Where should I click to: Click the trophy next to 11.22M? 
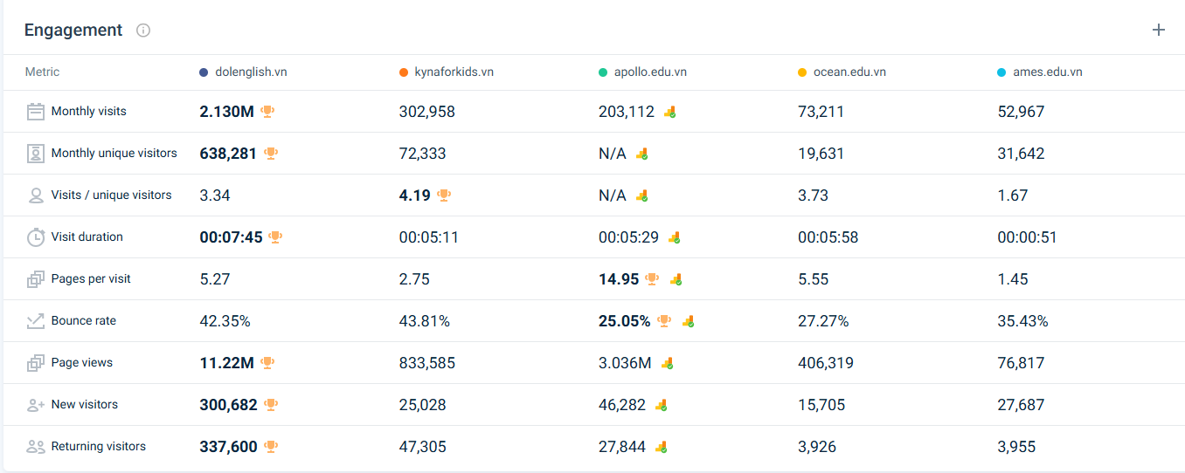267,363
